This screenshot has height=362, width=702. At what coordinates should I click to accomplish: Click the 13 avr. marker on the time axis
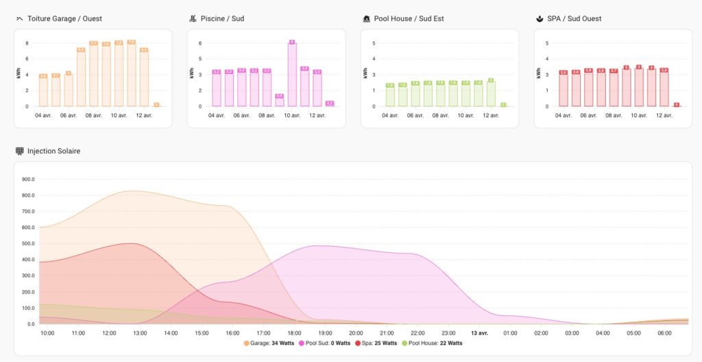coord(479,333)
